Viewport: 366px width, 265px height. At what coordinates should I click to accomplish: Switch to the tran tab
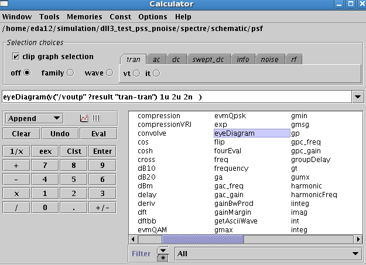click(134, 60)
